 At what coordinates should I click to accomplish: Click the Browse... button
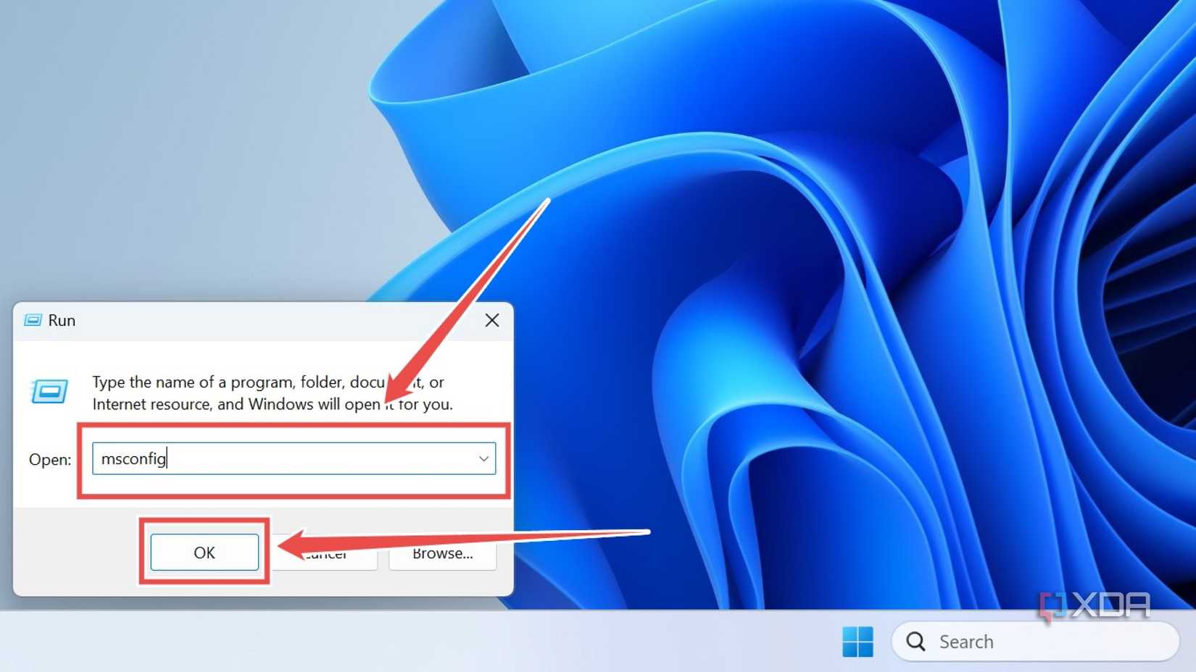pos(441,553)
